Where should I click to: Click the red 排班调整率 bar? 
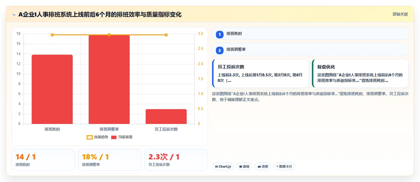[x=109, y=79]
